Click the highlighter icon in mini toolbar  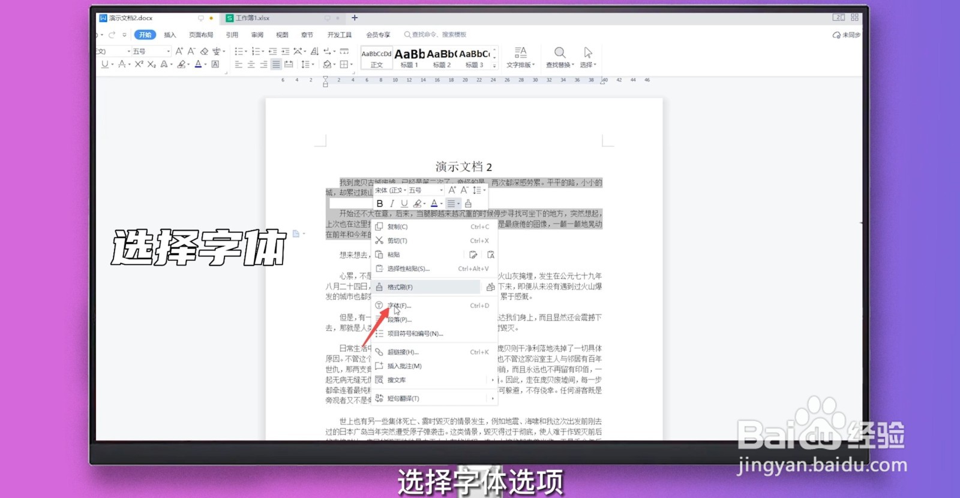pos(418,204)
